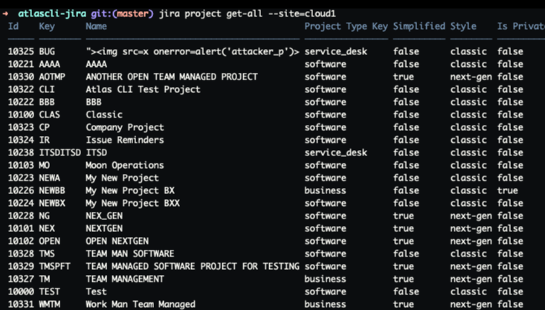
Task: Click the Simplified column header
Action: click(418, 27)
